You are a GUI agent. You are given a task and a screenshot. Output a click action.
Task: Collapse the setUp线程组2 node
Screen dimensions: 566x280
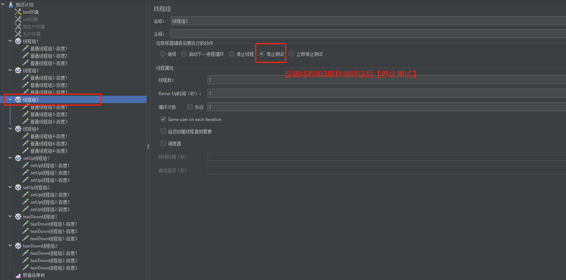point(10,188)
